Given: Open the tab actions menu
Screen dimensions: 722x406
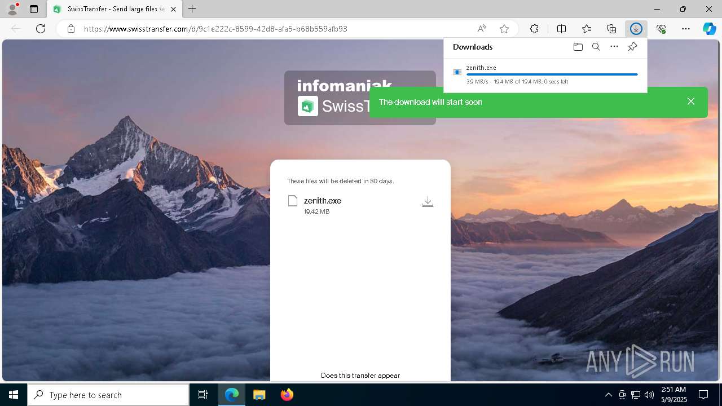Looking at the screenshot, I should (34, 9).
